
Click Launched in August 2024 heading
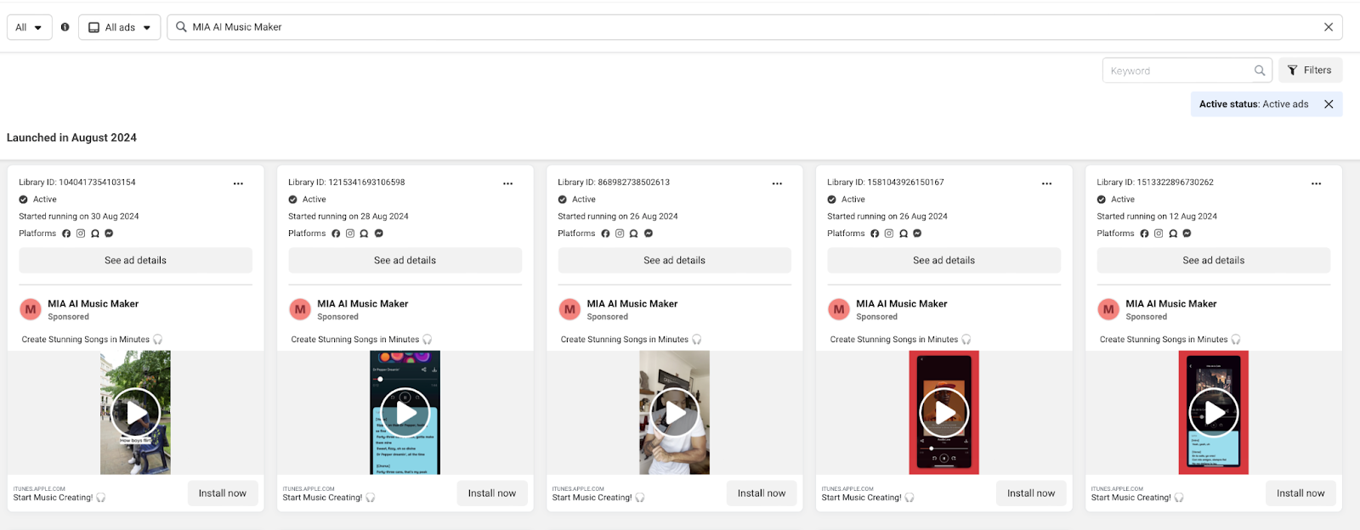coord(71,138)
